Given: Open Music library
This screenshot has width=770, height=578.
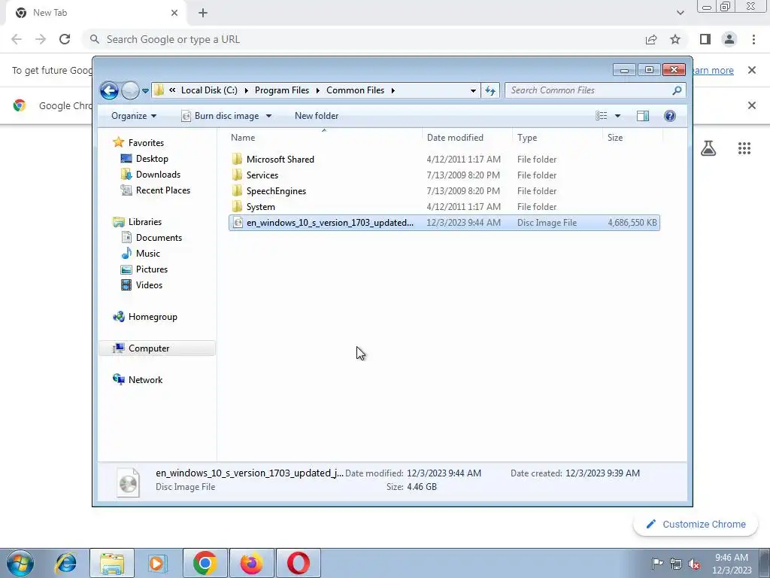Looking at the screenshot, I should coord(147,253).
